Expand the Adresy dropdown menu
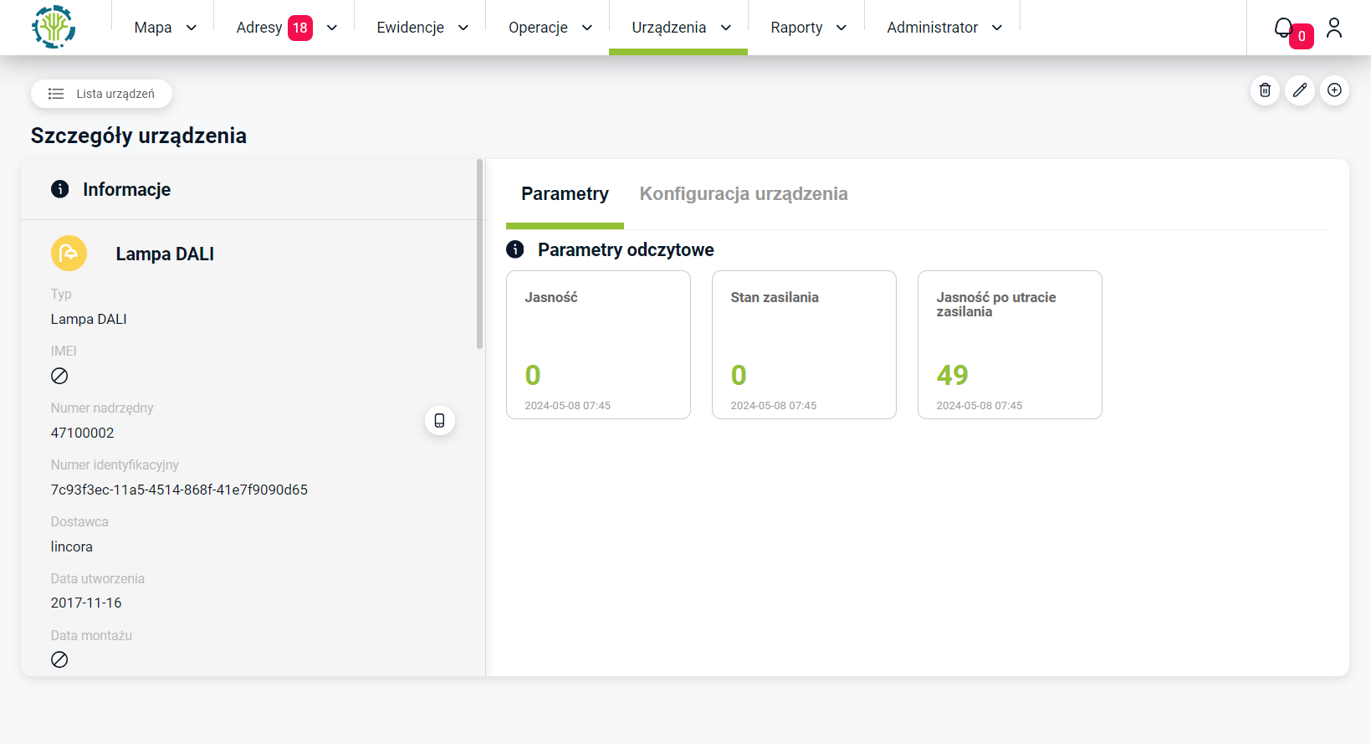Screen dimensions: 1371x744 [286, 28]
